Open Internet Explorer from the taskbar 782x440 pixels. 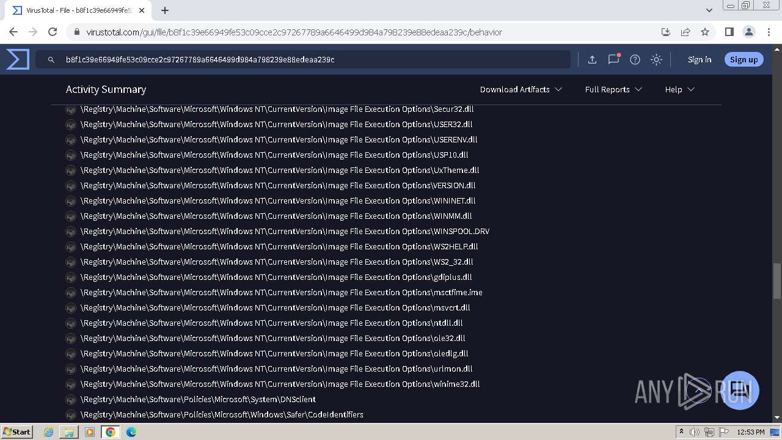point(48,432)
